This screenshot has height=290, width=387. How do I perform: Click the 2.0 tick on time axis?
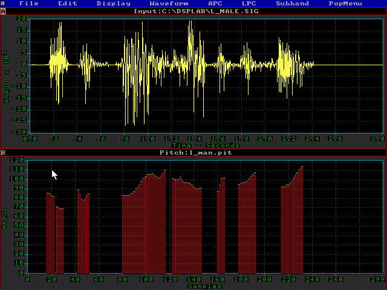tap(265, 139)
